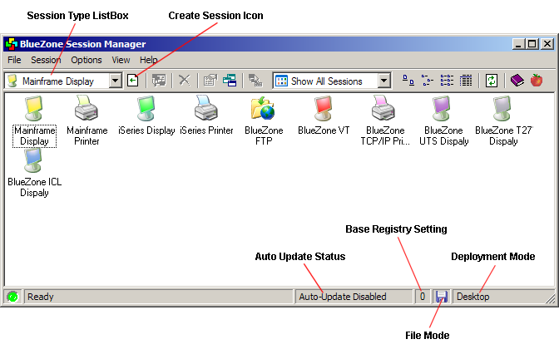Expand the Mainframe Display session type dropdown
Screen dimensions: 559x349
(x=116, y=81)
